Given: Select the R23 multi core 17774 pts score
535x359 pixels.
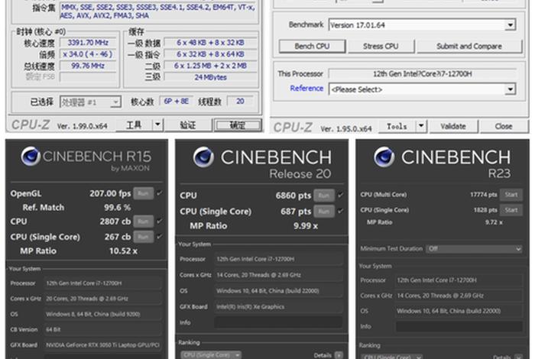Looking at the screenshot, I should click(x=484, y=195).
